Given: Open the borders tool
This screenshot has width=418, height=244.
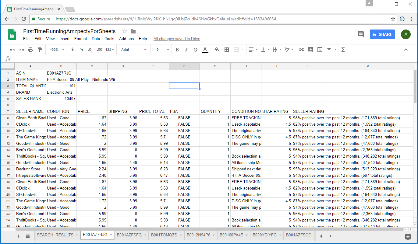Looking at the screenshot, I should click(x=227, y=50).
